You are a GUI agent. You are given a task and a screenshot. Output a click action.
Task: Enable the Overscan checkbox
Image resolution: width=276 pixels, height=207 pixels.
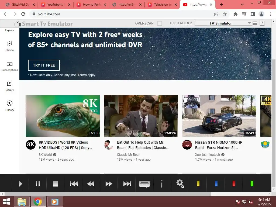pos(160,23)
